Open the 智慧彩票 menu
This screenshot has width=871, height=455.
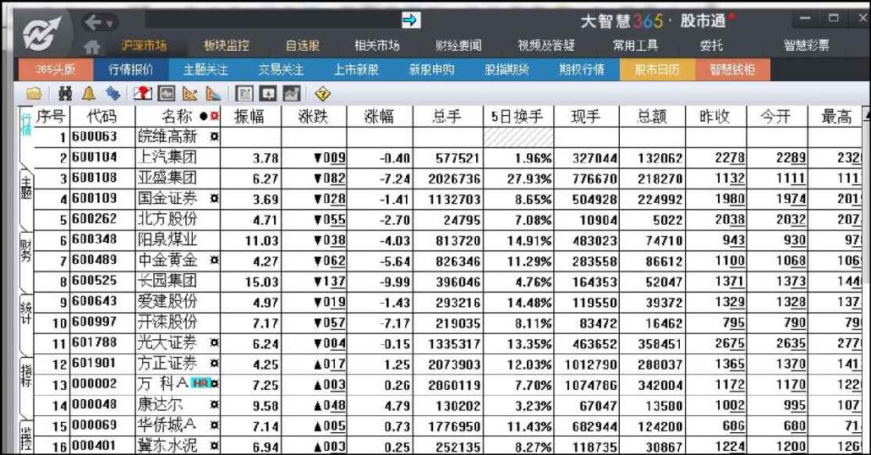tap(807, 45)
